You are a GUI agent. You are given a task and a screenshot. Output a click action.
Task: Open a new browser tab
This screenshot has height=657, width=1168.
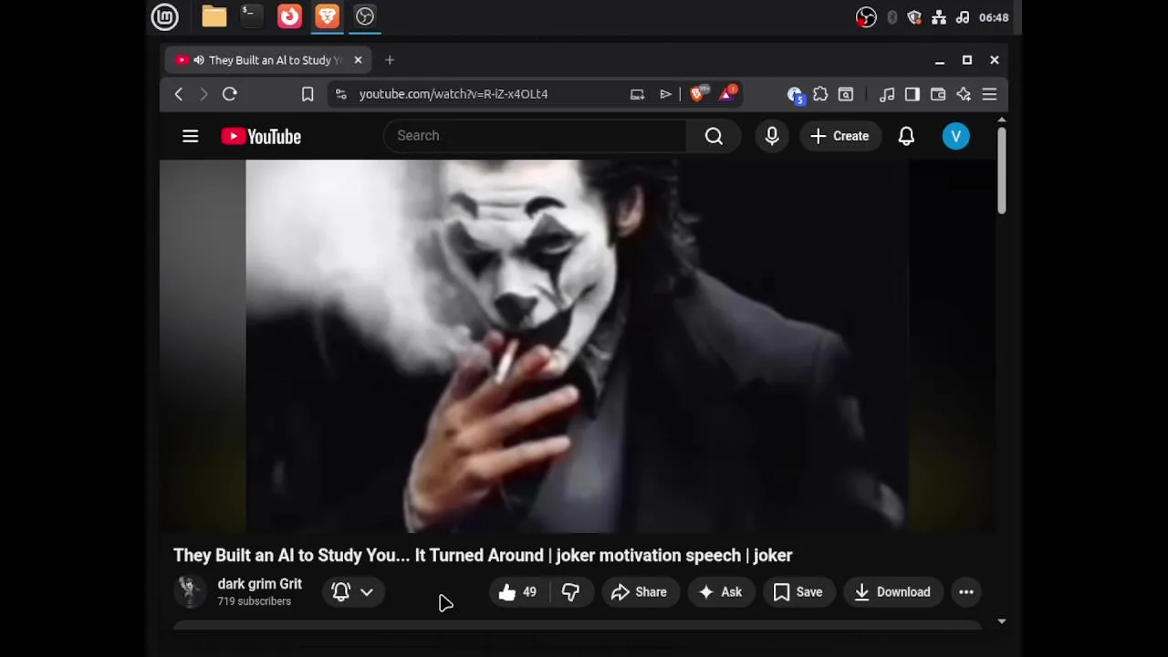390,60
